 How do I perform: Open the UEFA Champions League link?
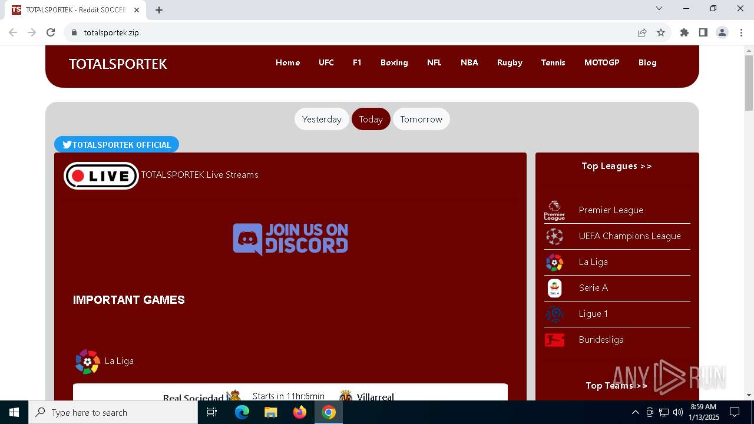coord(630,236)
